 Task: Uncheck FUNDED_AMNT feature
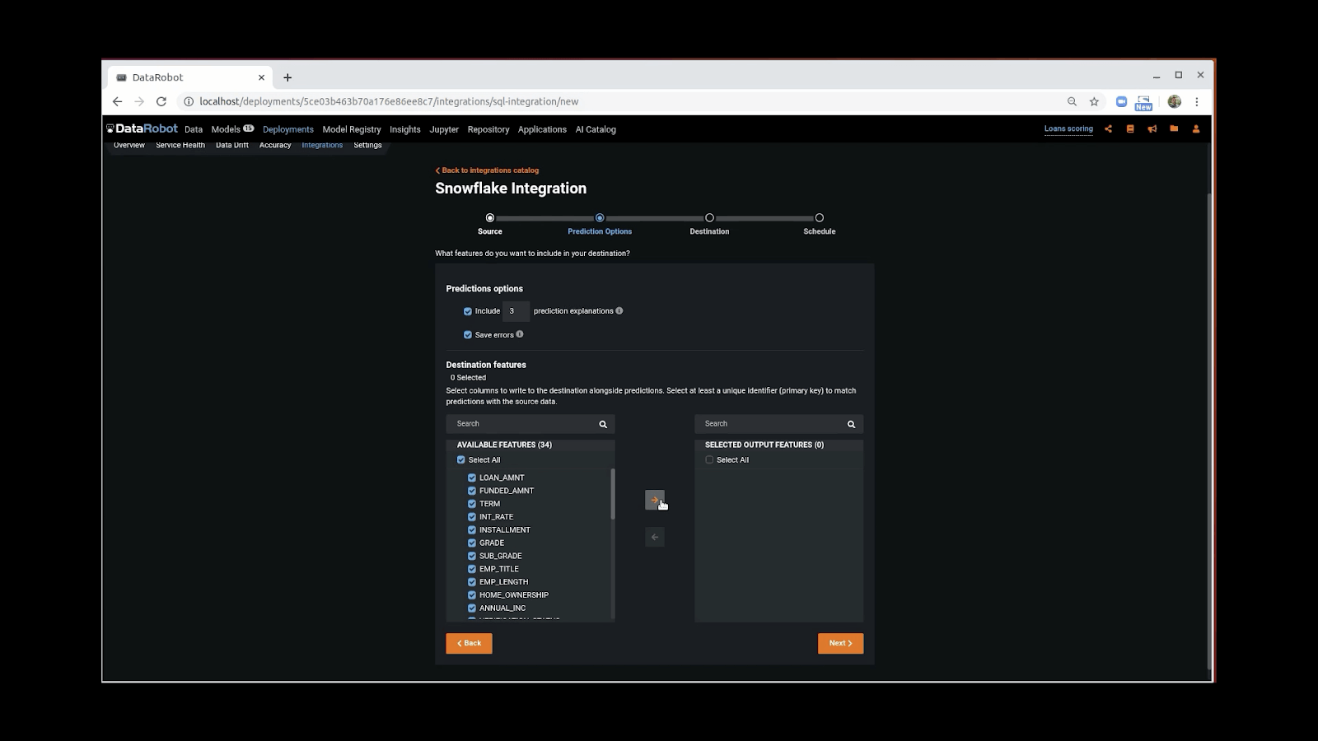pos(472,491)
